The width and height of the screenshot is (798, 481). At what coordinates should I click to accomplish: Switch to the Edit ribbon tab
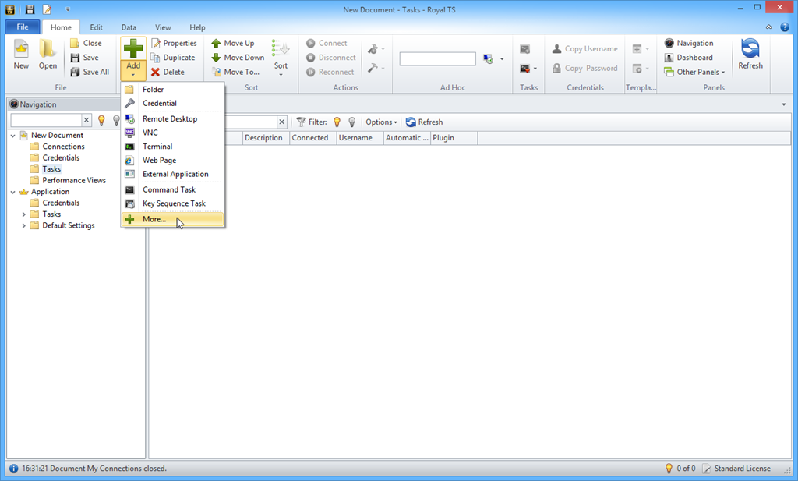[96, 27]
